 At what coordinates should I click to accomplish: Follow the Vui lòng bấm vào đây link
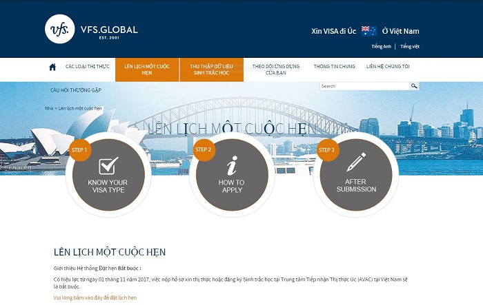95,297
